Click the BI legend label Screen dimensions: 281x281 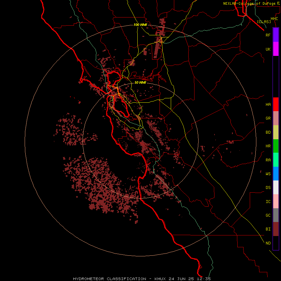[x=268, y=229]
